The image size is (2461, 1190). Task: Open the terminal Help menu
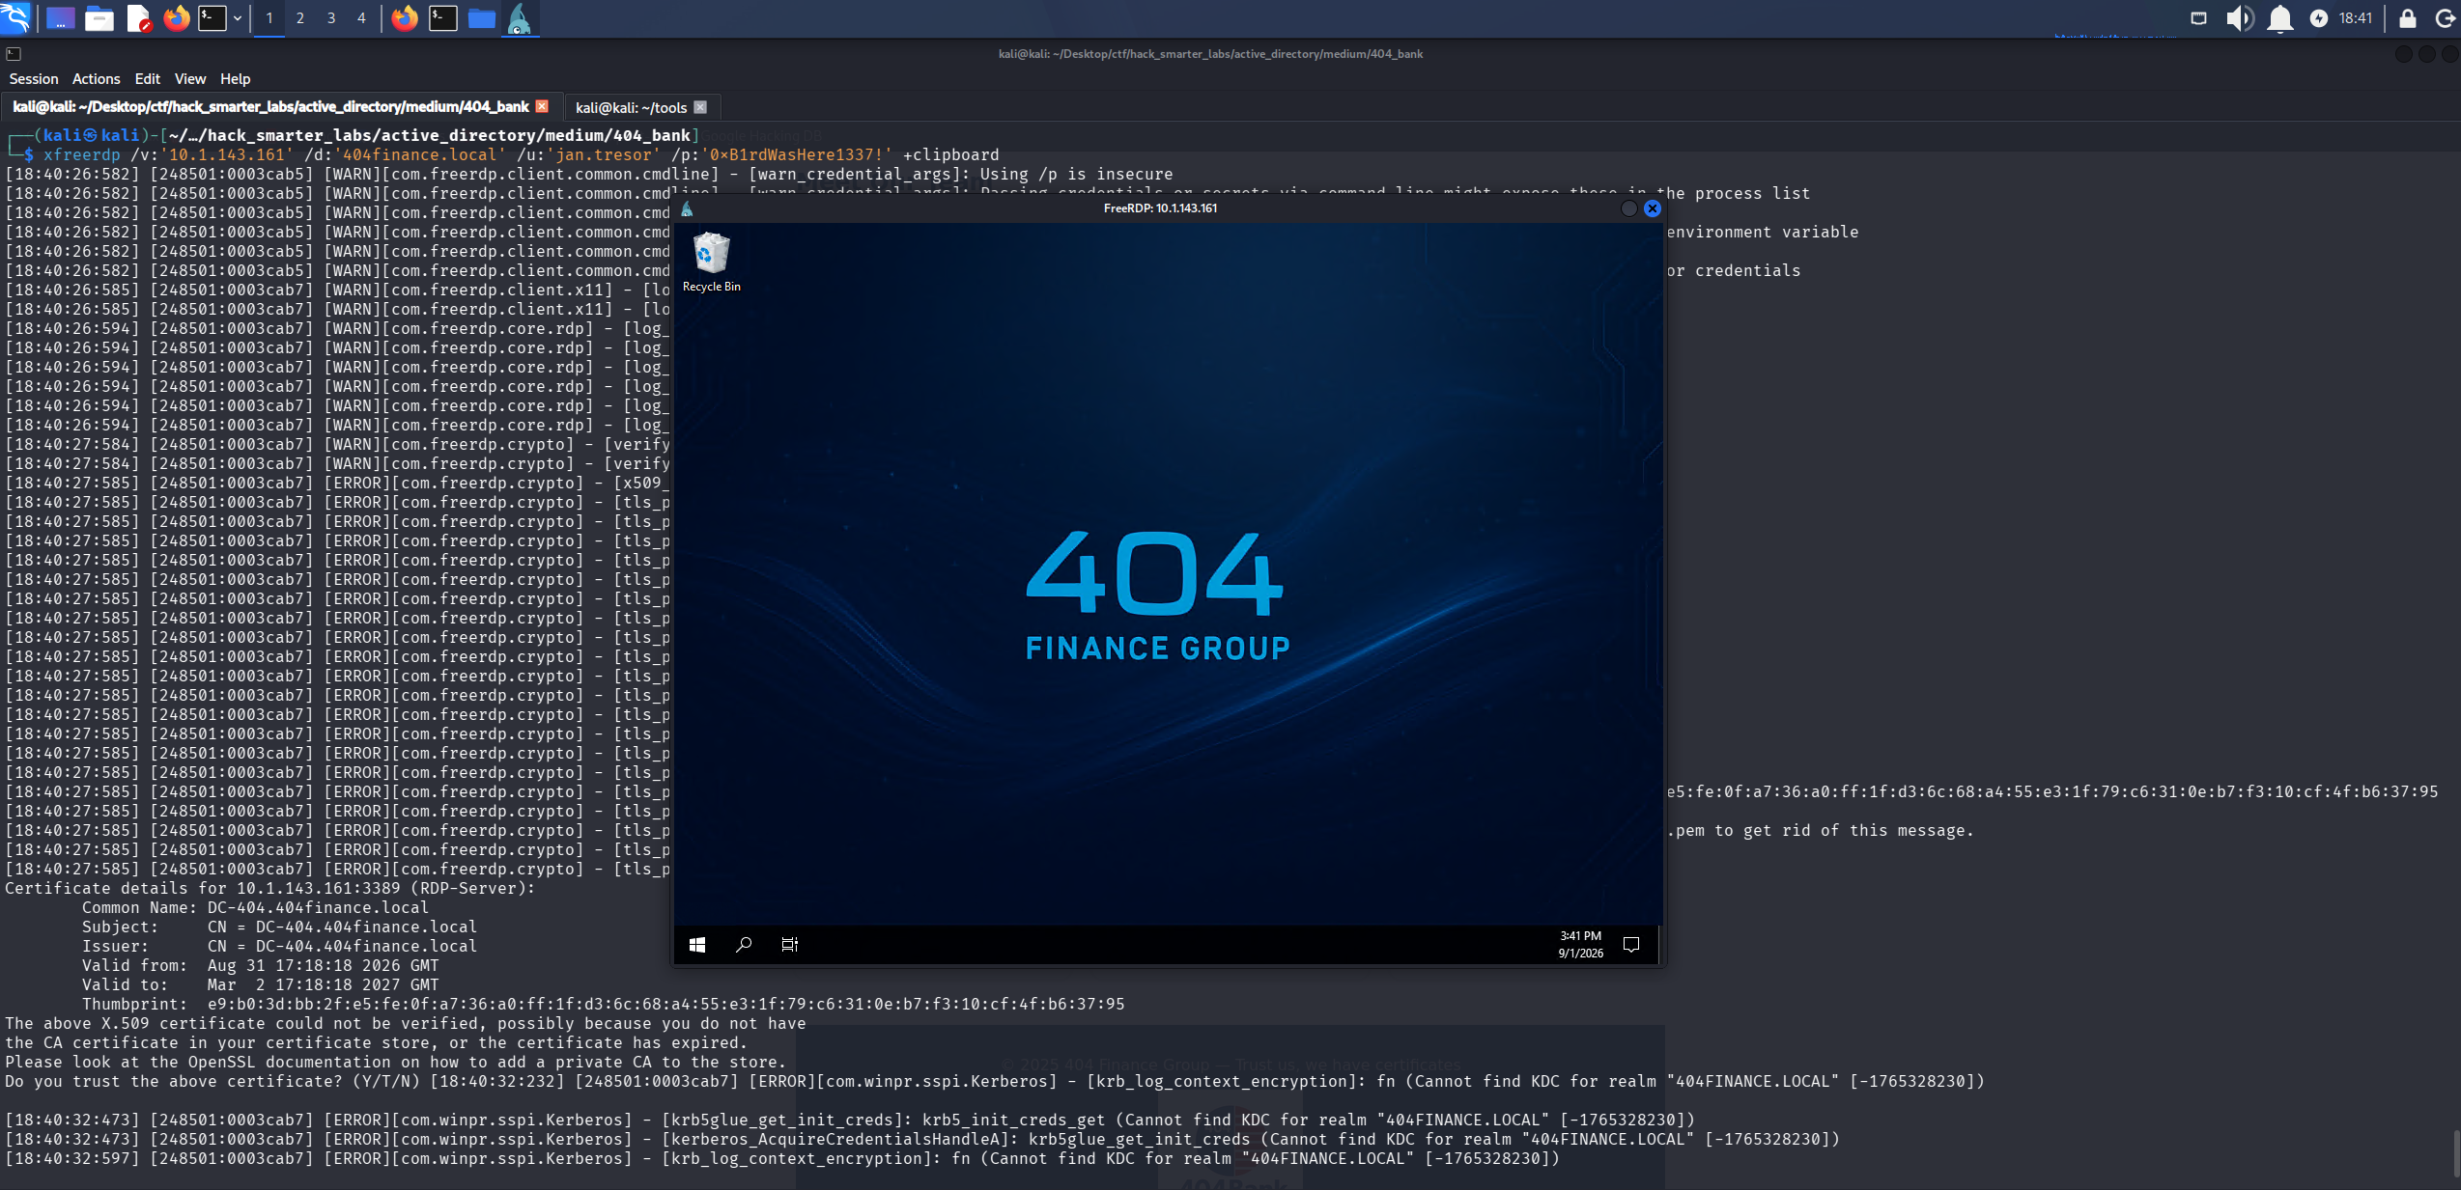235,79
